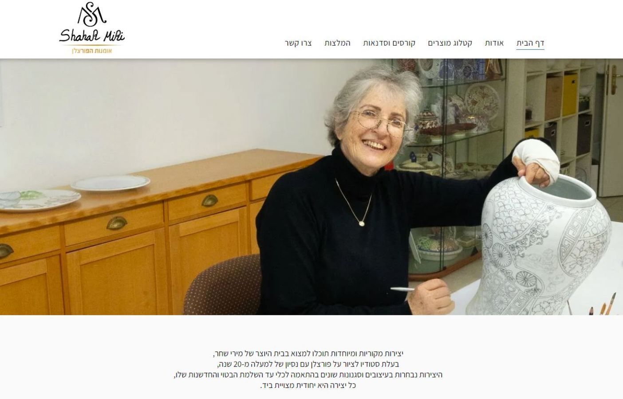The width and height of the screenshot is (623, 399).
Task: Click the Shahar Miri script logo text
Action: [x=92, y=35]
